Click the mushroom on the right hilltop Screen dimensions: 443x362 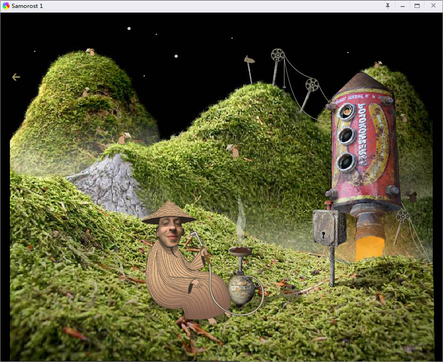[378, 65]
